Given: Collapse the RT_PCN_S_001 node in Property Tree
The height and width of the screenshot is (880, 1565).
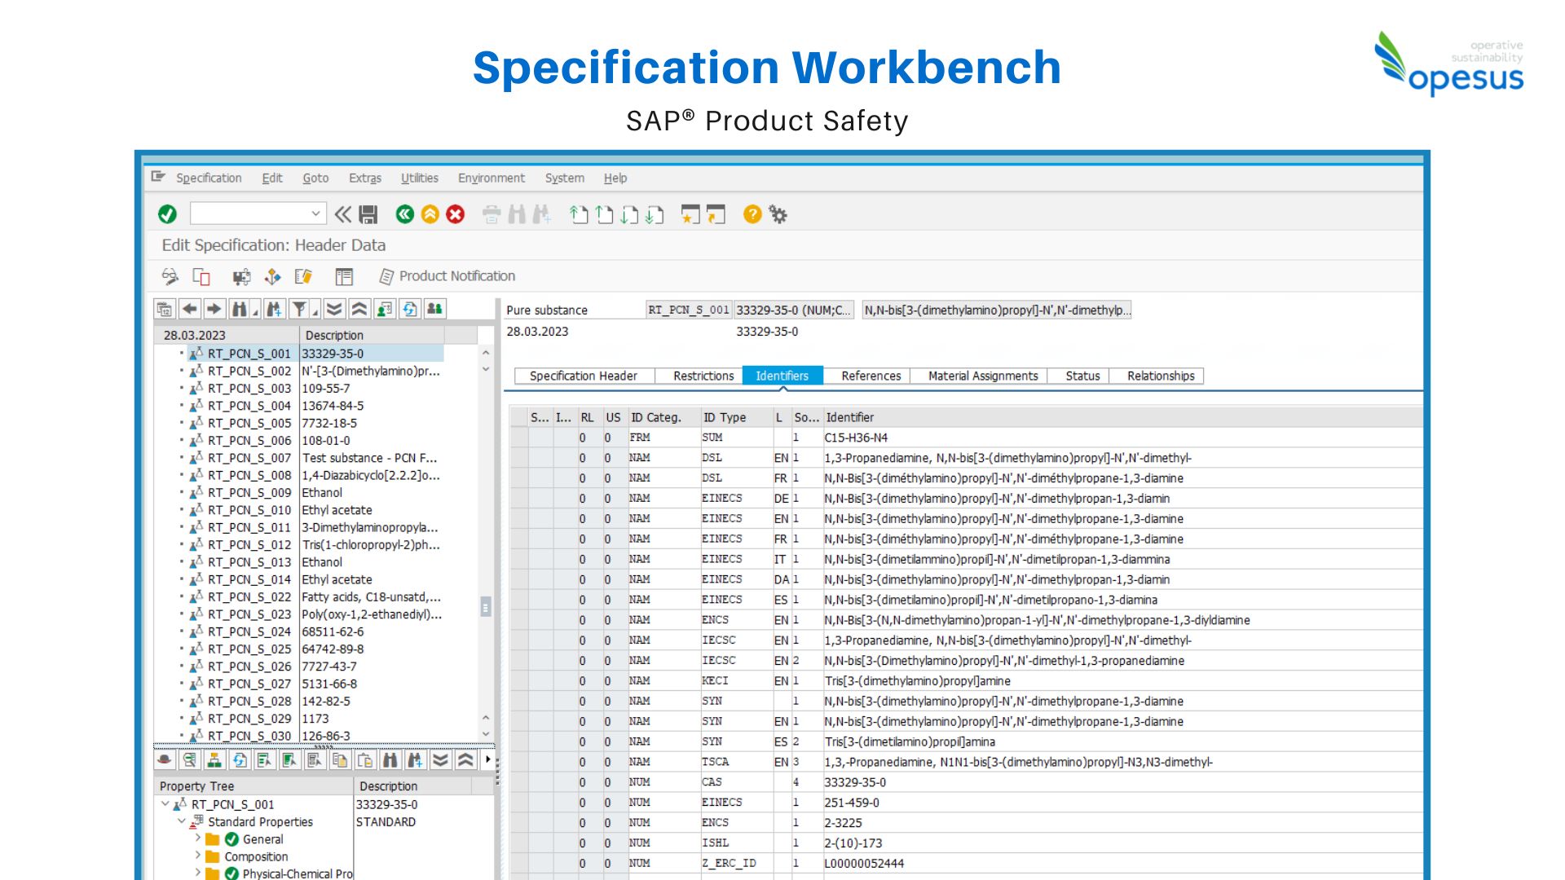Looking at the screenshot, I should tap(165, 803).
